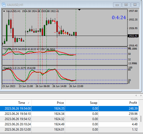Select the row 2023.06.26 20:12:00

tap(69, 130)
